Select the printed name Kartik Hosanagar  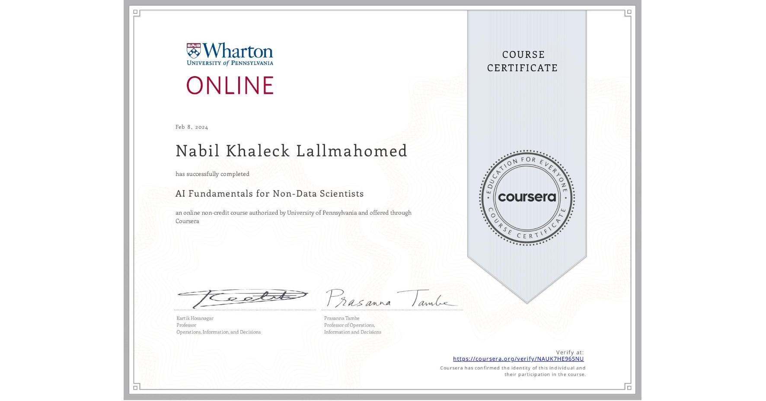(195, 318)
